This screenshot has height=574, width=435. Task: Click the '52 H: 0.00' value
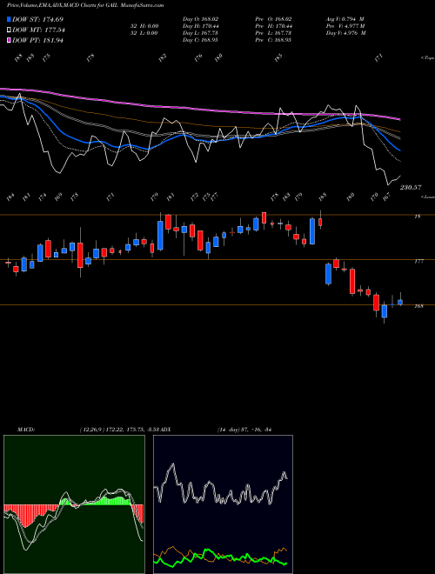(x=144, y=26)
